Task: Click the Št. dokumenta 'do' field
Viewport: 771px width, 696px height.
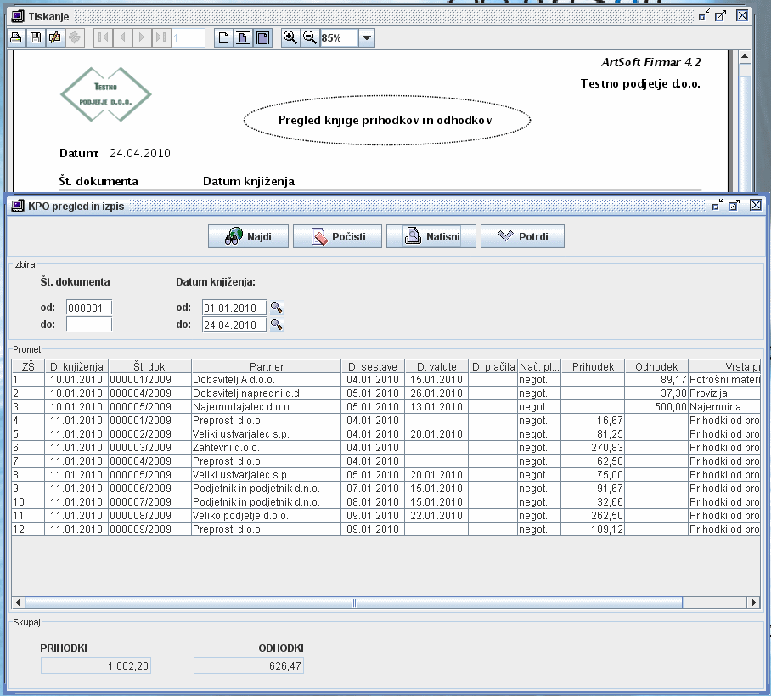Action: click(x=89, y=325)
